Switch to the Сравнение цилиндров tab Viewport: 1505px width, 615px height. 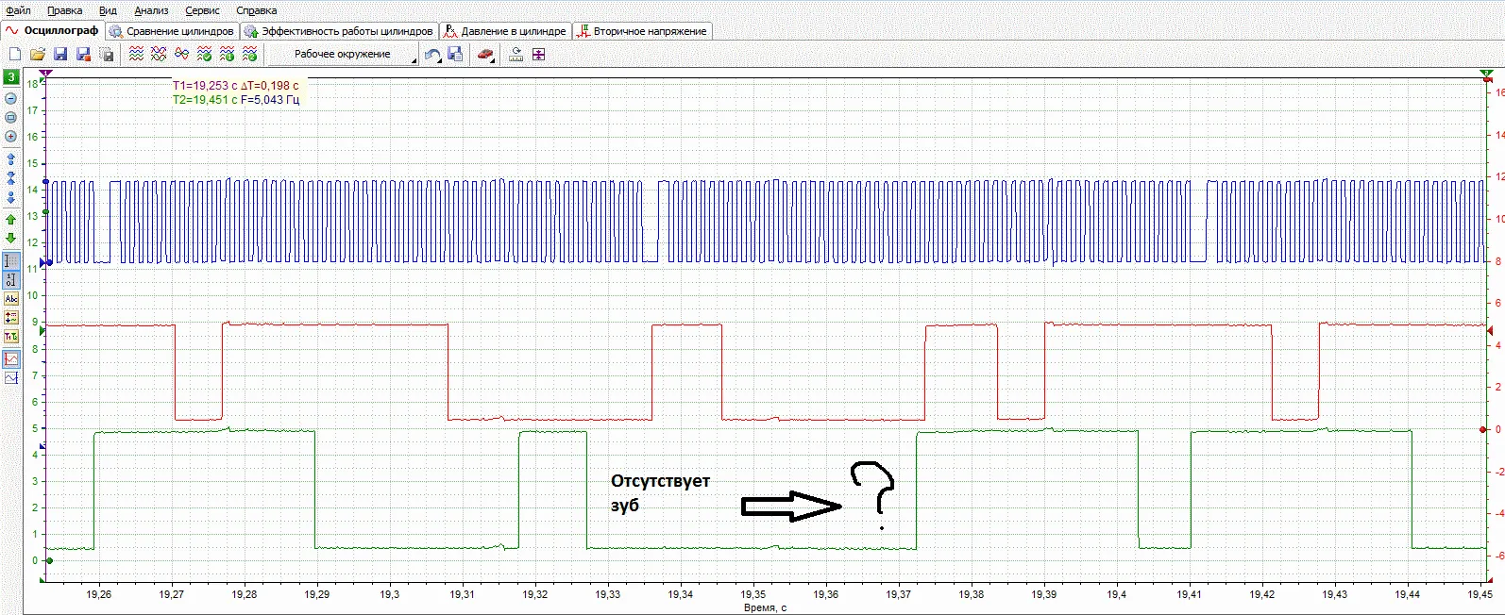tap(171, 31)
